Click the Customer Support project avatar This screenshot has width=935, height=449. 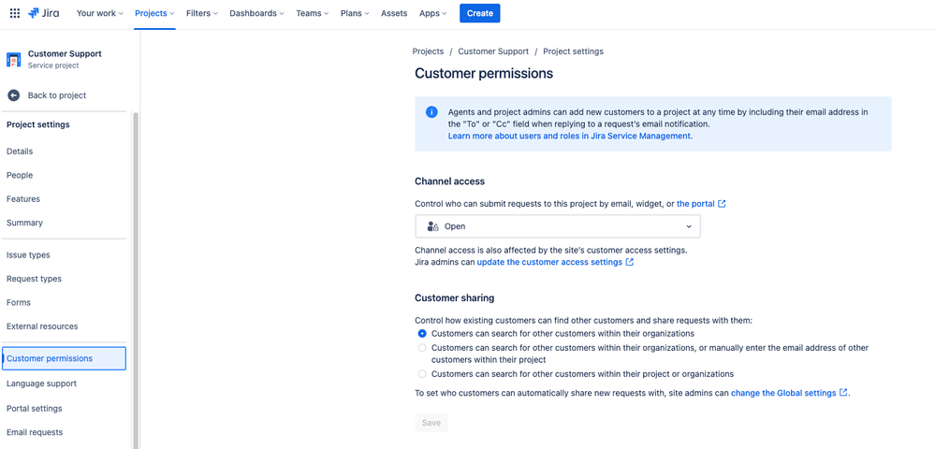(x=14, y=59)
